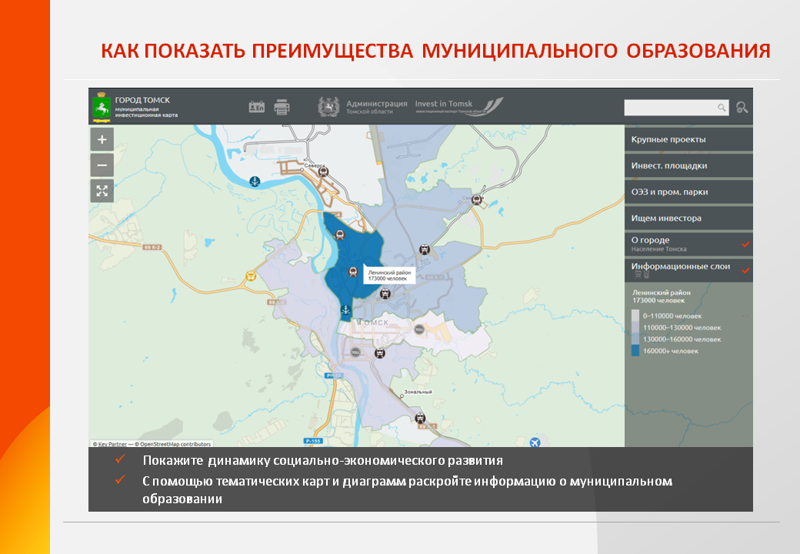
Task: Zoom out with the minus map button
Action: [102, 165]
